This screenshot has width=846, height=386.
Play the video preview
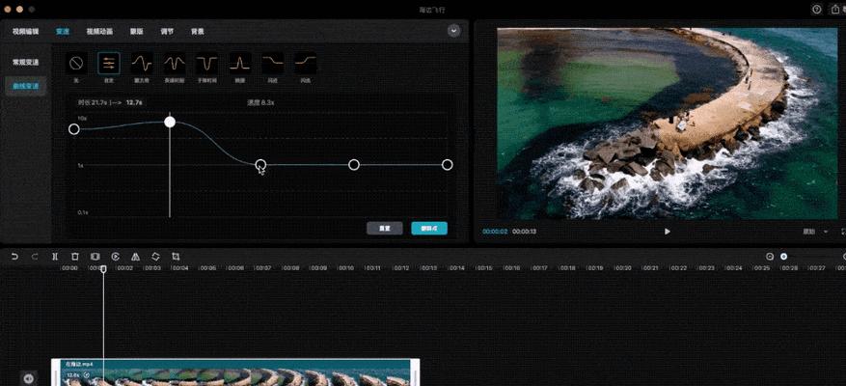pyautogui.click(x=668, y=231)
